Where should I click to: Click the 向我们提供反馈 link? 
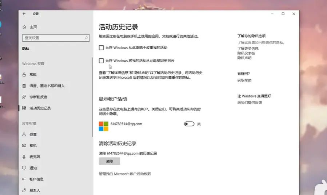250,103
